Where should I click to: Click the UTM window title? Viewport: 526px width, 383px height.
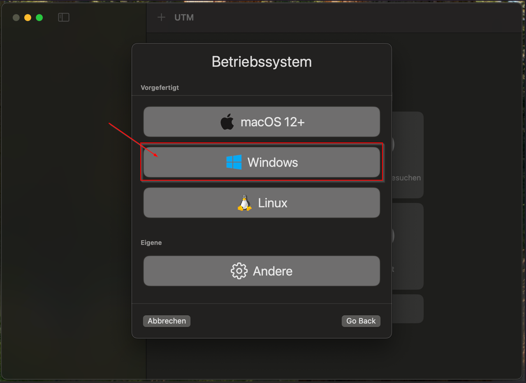(184, 17)
